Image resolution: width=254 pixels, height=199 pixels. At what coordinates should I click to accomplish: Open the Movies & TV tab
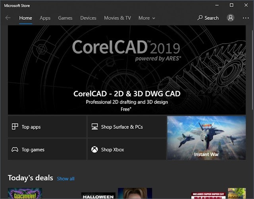tap(117, 18)
